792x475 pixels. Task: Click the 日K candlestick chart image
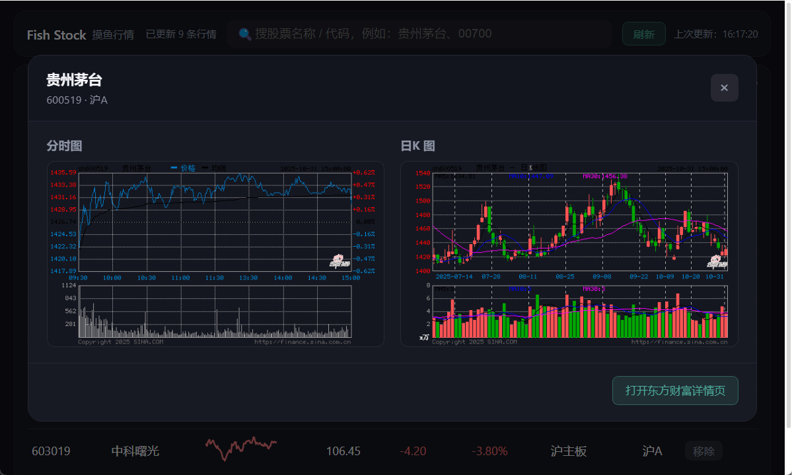579,221
